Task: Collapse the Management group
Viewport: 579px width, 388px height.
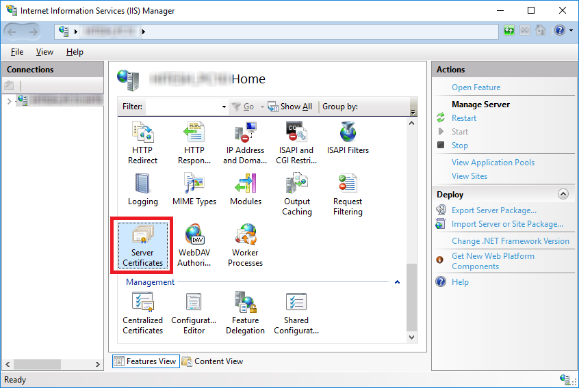Action: tap(398, 282)
